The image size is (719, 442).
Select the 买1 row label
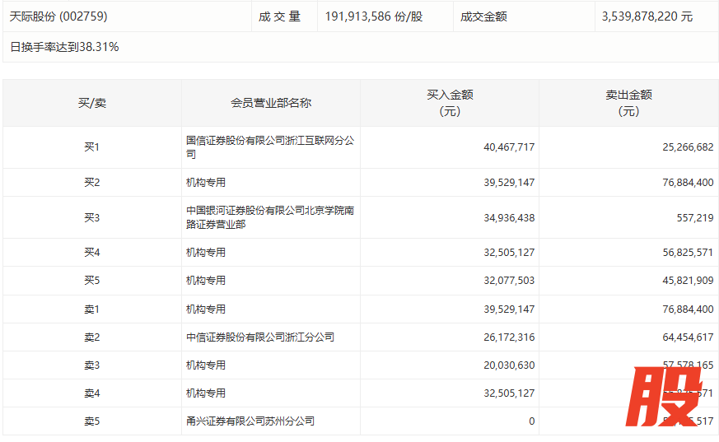(92, 147)
